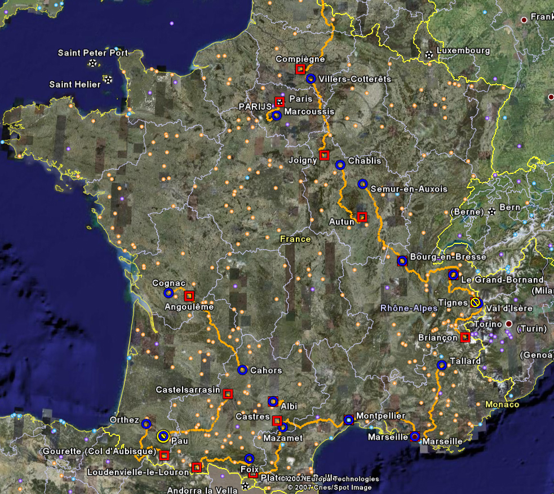Click the blue circle marker at Cognac
Screen dimensions: 554x494
tap(169, 293)
